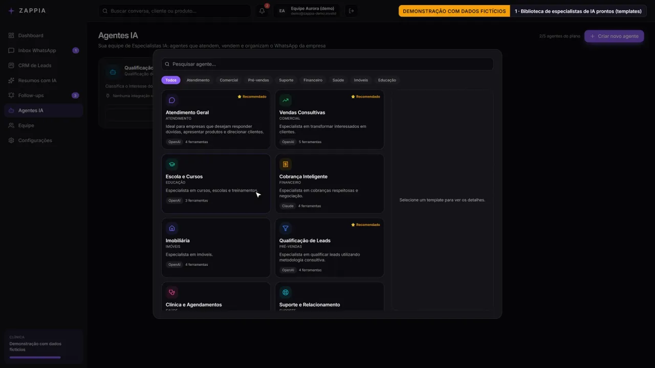
Task: Open Inbox WhatsApp via its chat icon
Action: click(x=11, y=51)
